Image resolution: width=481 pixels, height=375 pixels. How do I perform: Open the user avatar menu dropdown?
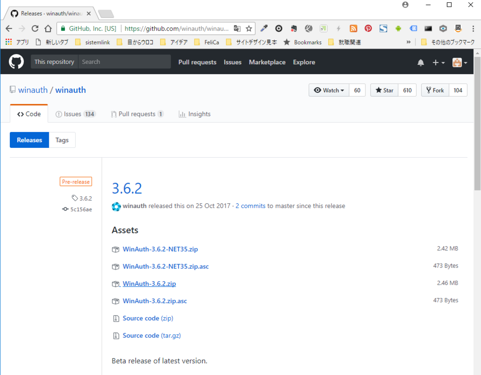[x=459, y=62]
